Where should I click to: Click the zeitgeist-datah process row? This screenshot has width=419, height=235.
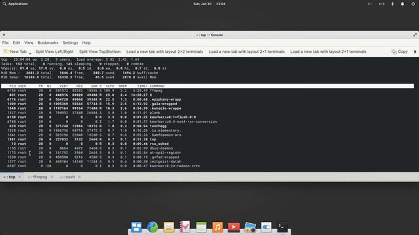(208, 162)
